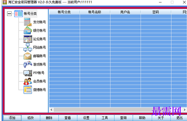187x121 pixels.
Task: Sort by 帐号名称 column header
Action: pos(95,12)
